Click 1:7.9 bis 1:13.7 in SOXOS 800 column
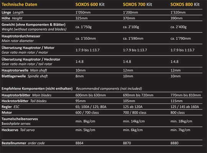This screenshot has width=207, height=153. (x=182, y=50)
